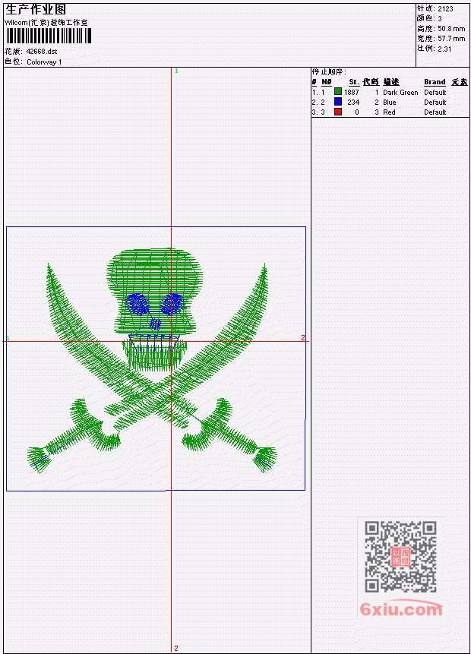Click the red 2 marker at right axis end

coord(303,337)
